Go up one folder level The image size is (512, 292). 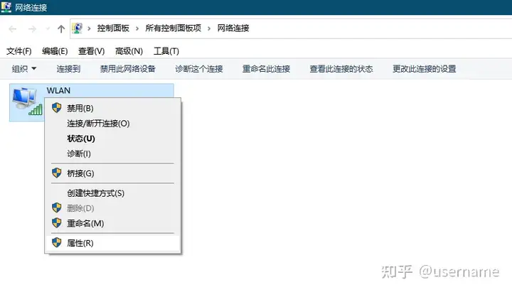point(61,29)
